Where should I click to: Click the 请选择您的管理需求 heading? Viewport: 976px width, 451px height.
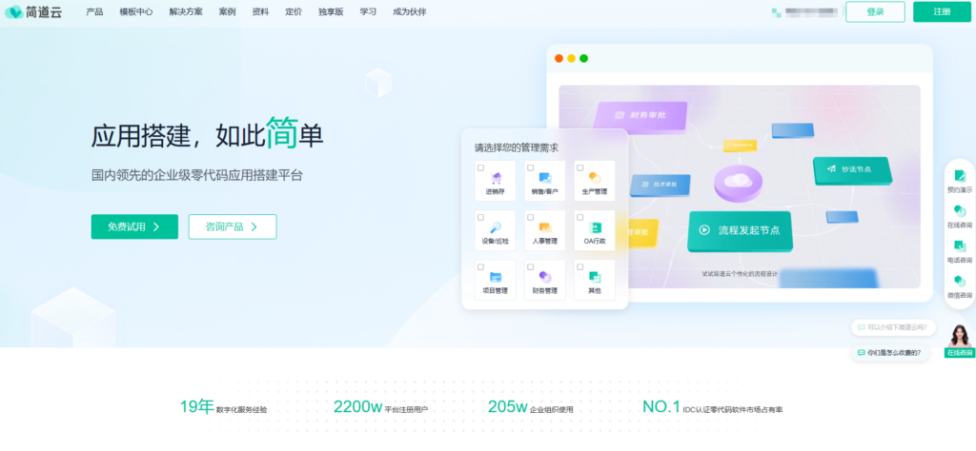[517, 147]
